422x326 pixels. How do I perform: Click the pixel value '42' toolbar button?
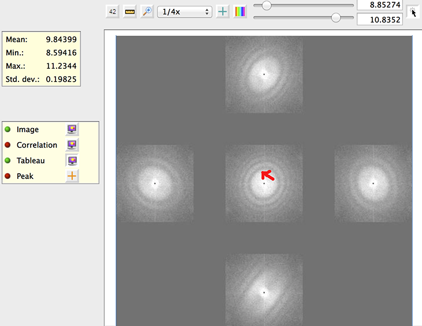tap(113, 12)
